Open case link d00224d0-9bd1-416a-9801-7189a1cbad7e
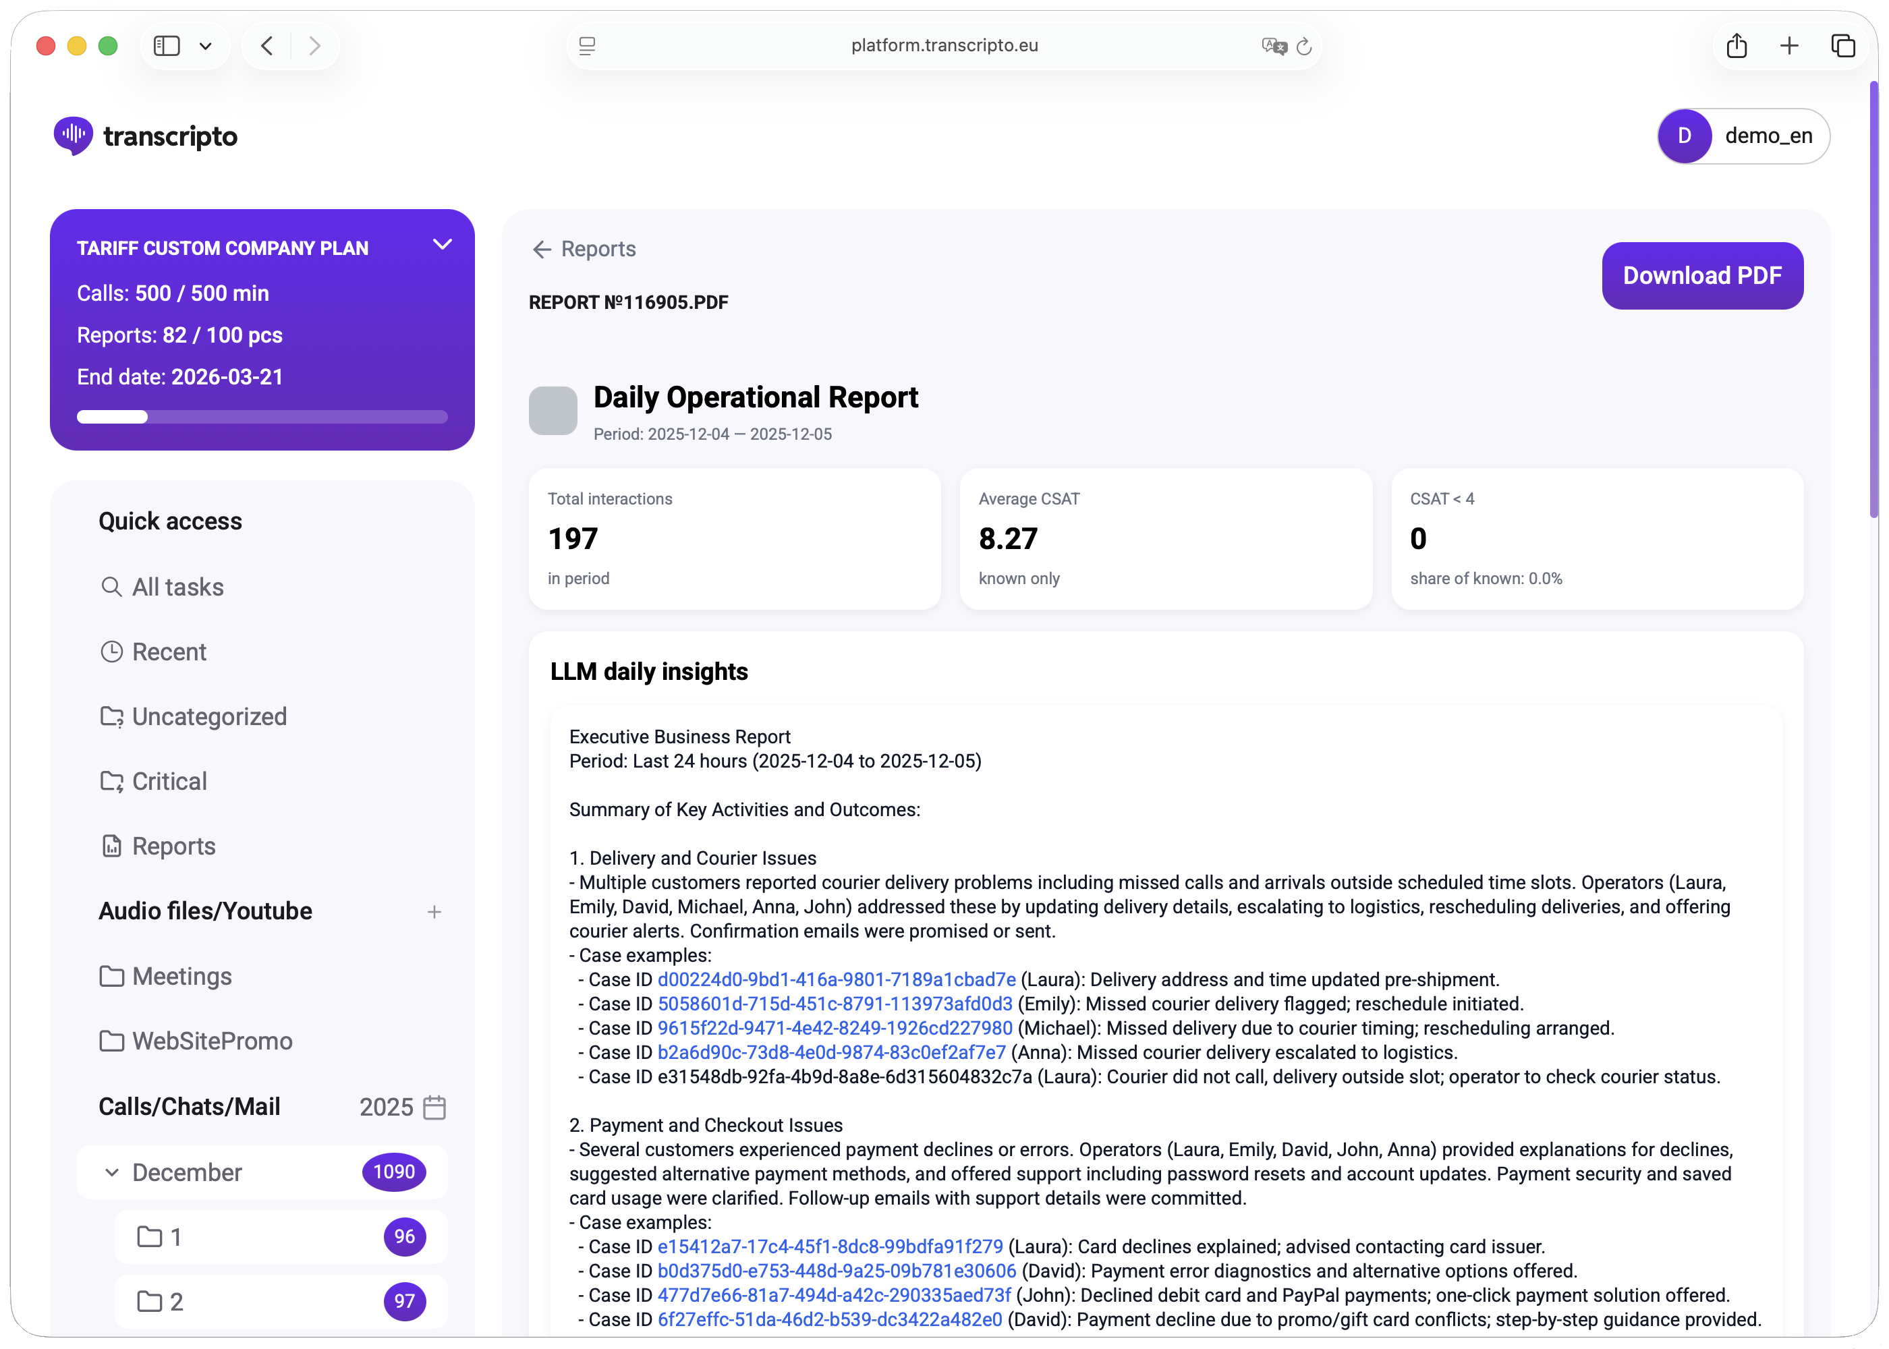The image size is (1889, 1349). coord(836,979)
